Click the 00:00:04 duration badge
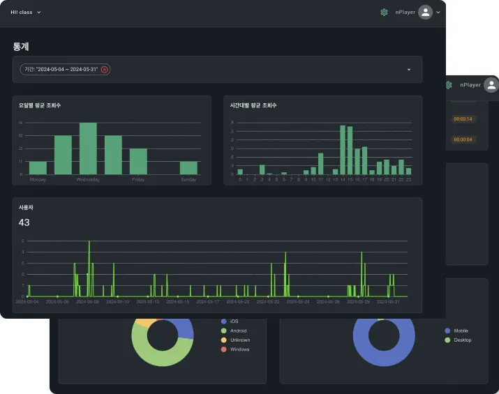 [463, 139]
